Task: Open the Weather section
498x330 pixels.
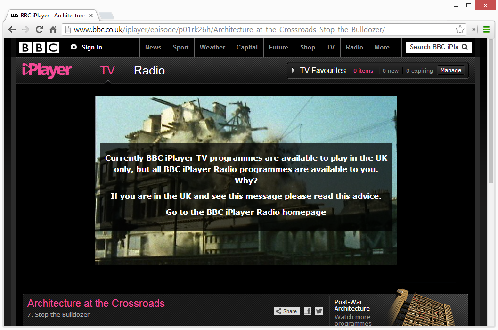Action: coord(212,47)
